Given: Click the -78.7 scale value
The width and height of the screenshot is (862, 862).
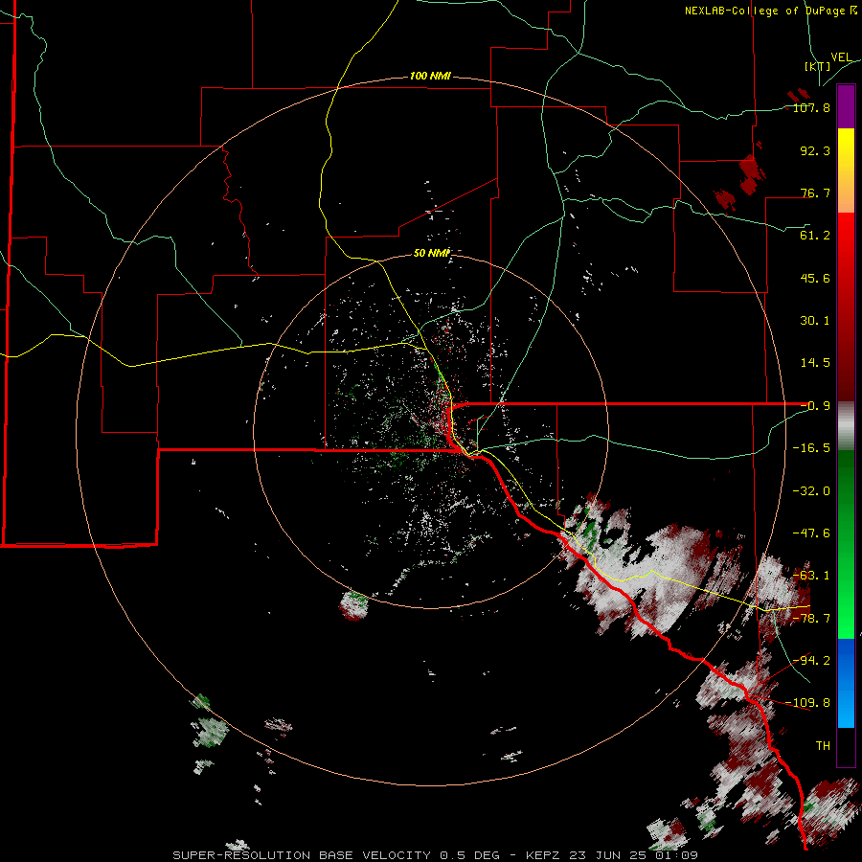Looking at the screenshot, I should [x=811, y=619].
